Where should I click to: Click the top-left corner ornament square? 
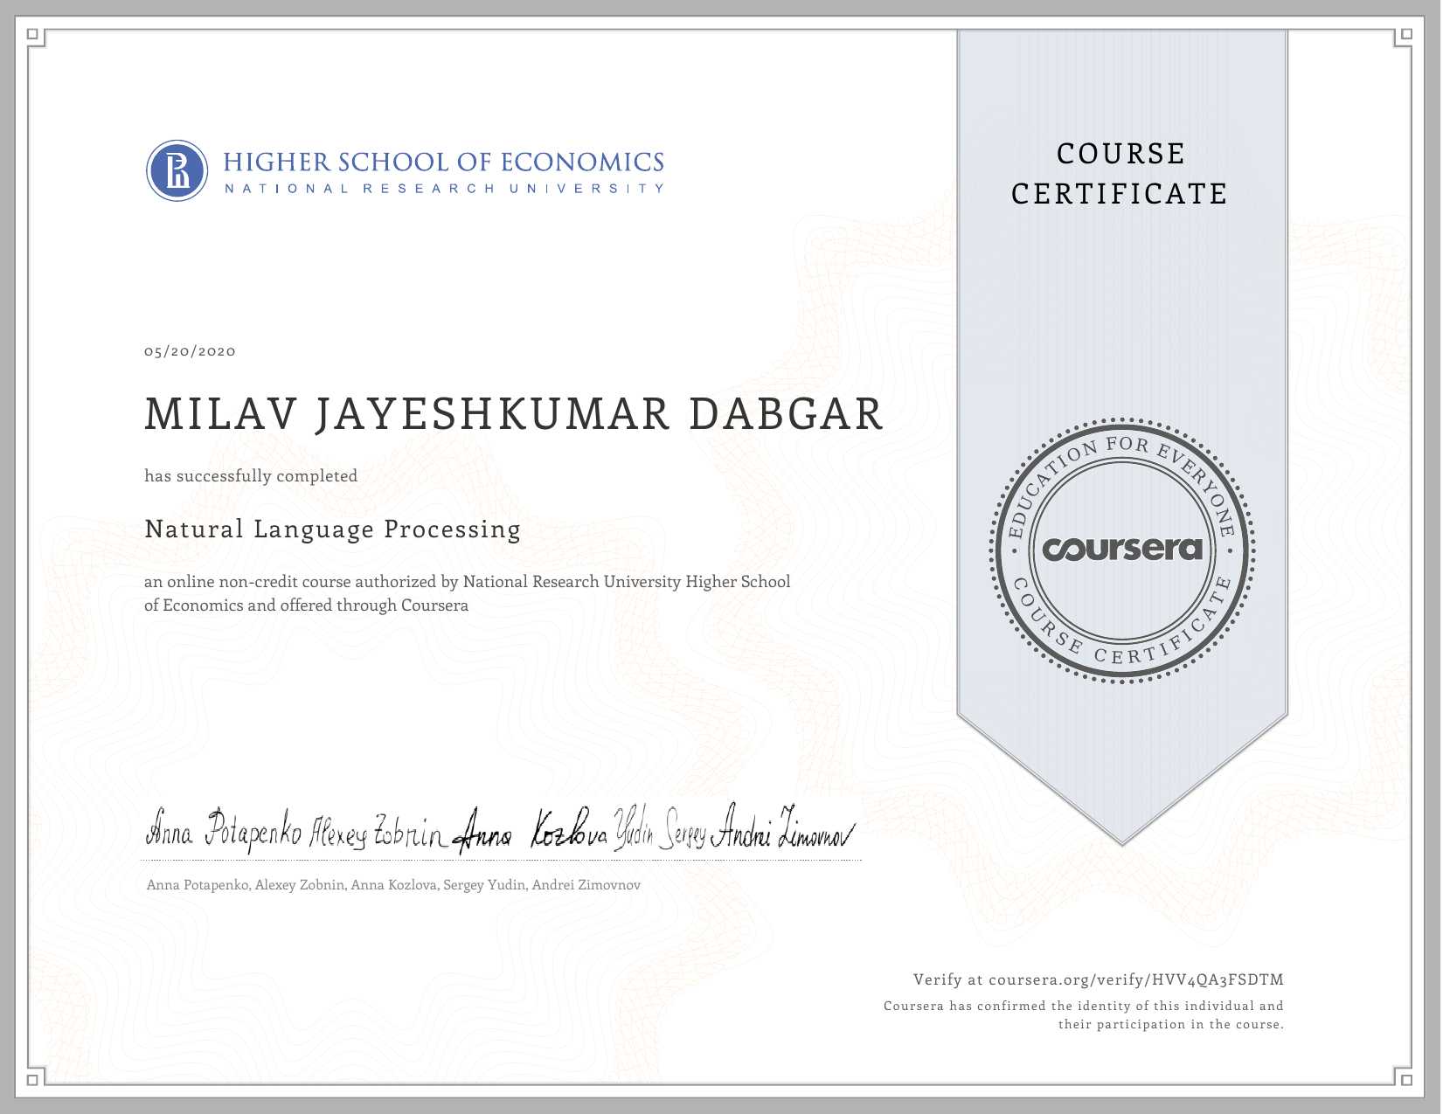point(32,35)
